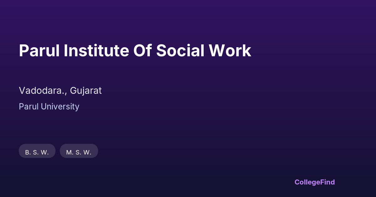This screenshot has height=197, width=376.
Task: Click the letter M in the M. S. W. chip
Action: tap(69, 153)
